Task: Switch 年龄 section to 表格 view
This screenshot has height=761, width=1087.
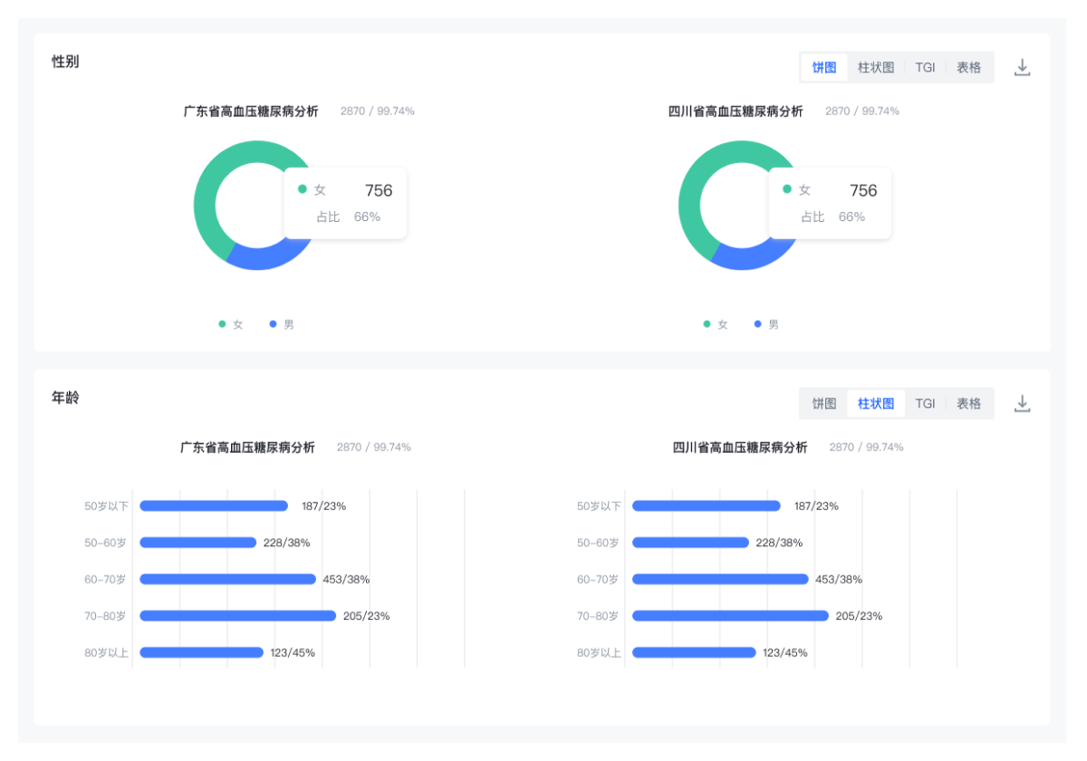Action: (969, 403)
